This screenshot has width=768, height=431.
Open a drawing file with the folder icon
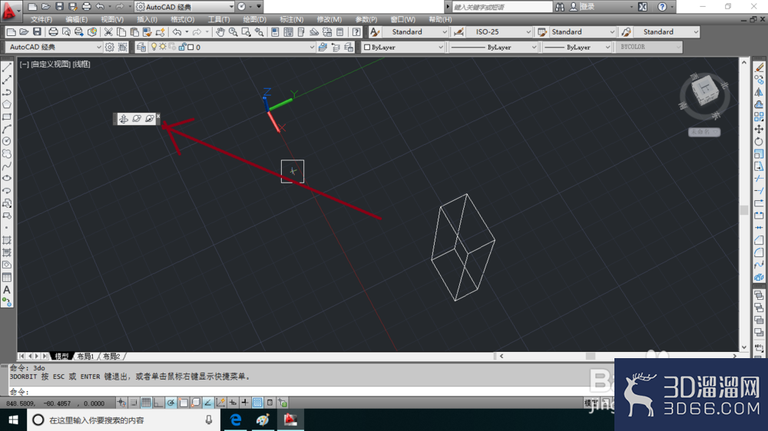24,32
